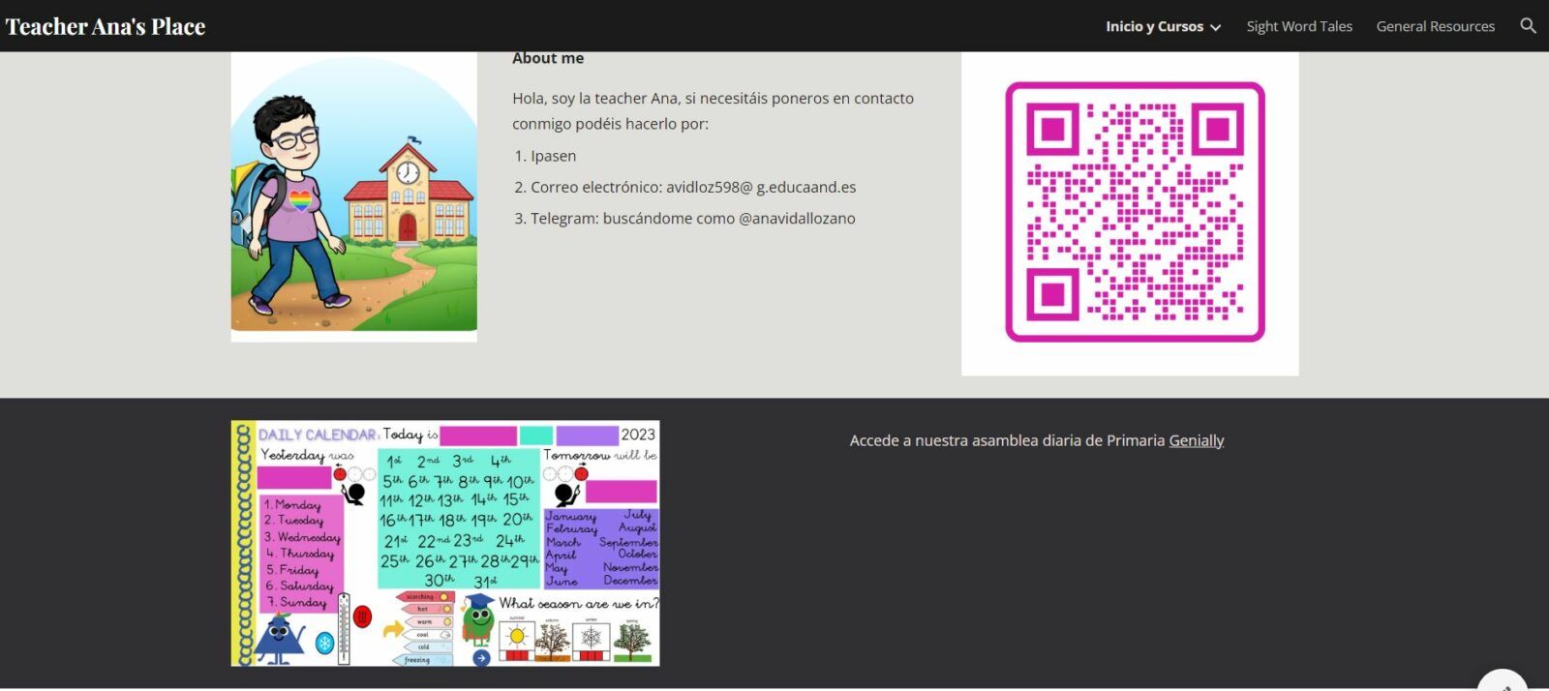The width and height of the screenshot is (1549, 691).
Task: Click the "Hola, soy la teacher Ana" paragraph
Action: [x=714, y=110]
